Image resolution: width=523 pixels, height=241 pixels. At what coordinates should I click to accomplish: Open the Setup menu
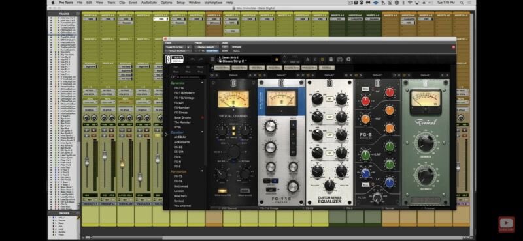pos(180,3)
